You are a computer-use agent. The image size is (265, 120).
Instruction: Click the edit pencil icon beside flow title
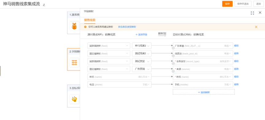point(44,5)
